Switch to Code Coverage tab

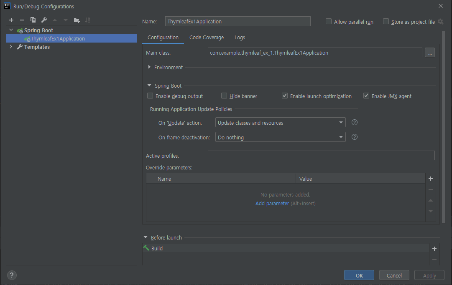click(x=207, y=38)
